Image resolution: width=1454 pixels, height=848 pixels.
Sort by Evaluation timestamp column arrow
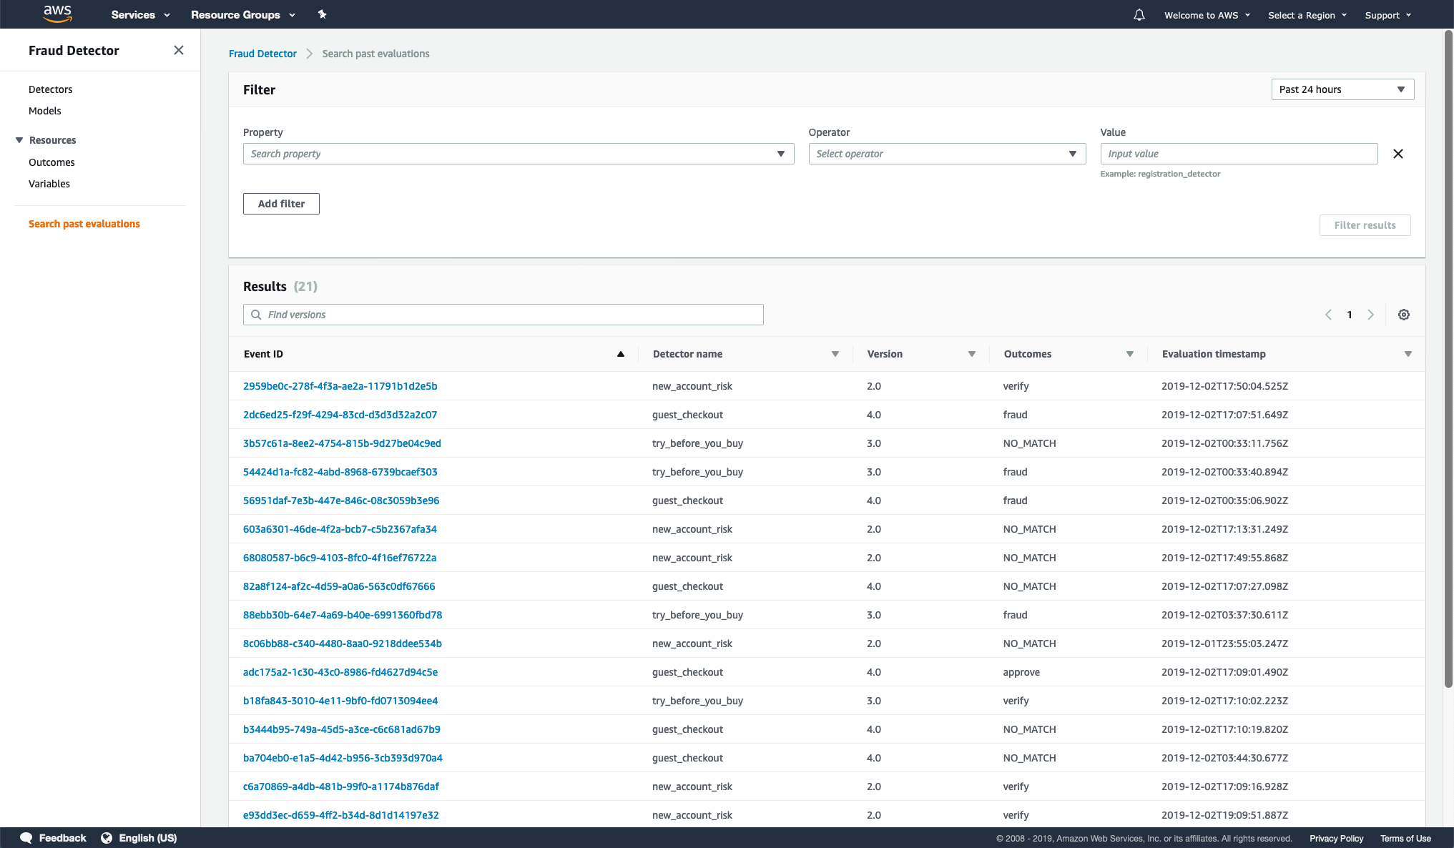pyautogui.click(x=1408, y=354)
